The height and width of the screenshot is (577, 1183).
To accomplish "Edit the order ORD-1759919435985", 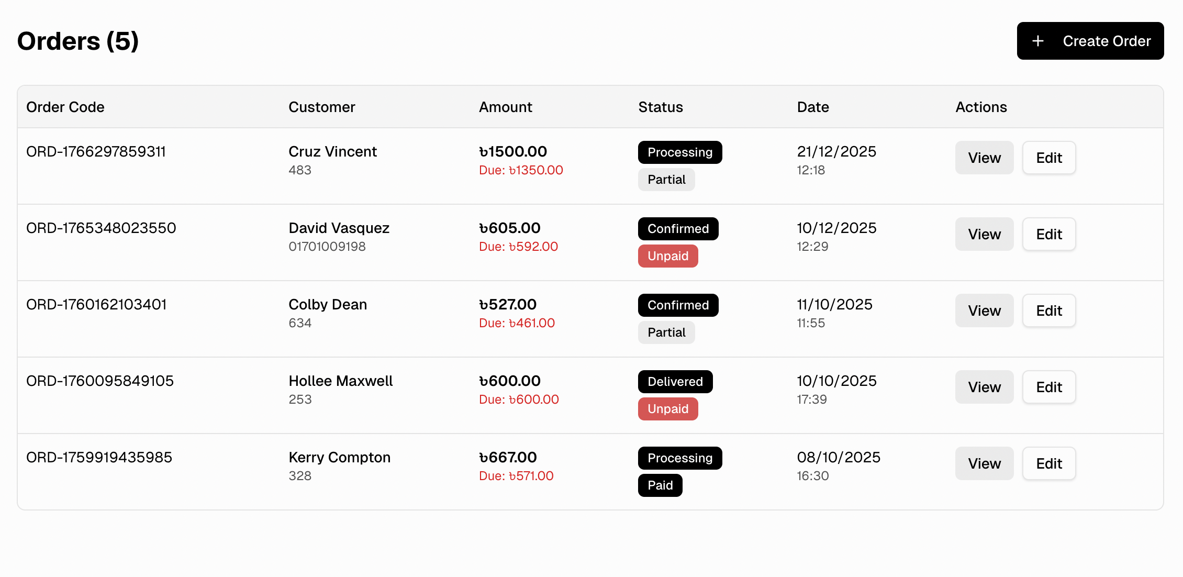I will [x=1049, y=463].
